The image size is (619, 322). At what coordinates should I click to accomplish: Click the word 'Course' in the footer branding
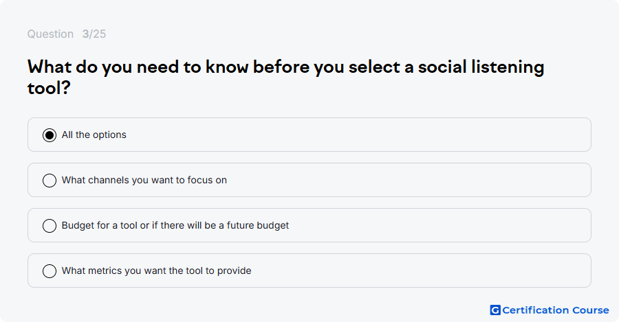tap(591, 310)
